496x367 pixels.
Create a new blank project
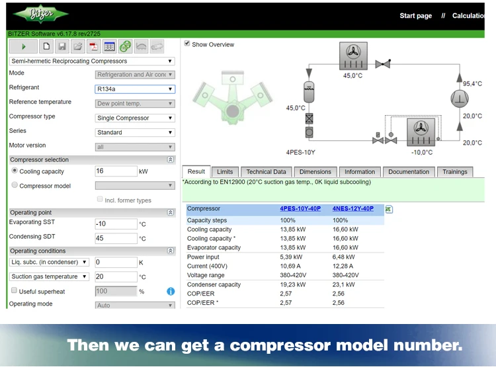tap(46, 46)
